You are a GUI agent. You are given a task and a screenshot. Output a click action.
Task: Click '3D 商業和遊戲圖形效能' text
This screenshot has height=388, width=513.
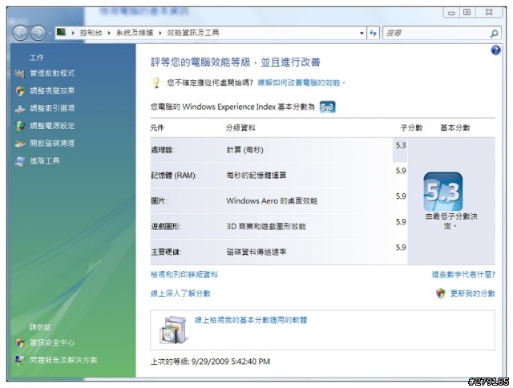(266, 226)
